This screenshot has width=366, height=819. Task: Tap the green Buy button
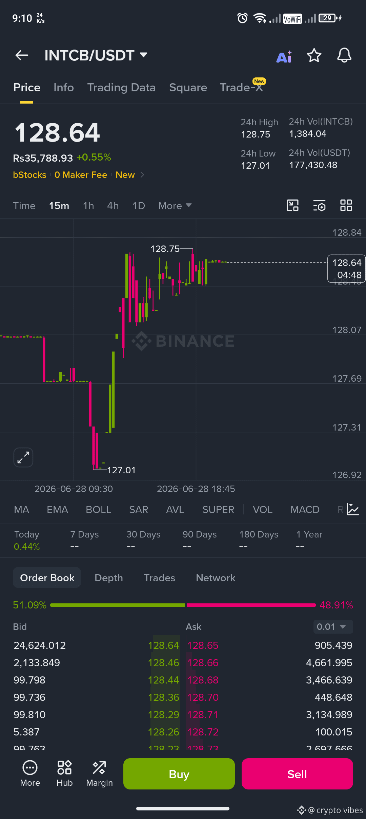(x=179, y=774)
